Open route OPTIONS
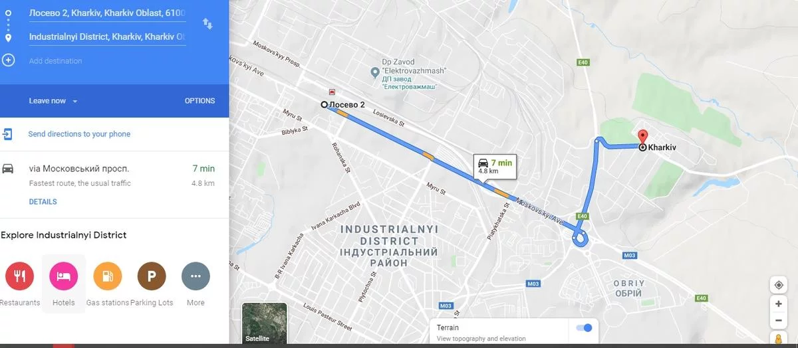The width and height of the screenshot is (798, 348). click(199, 101)
